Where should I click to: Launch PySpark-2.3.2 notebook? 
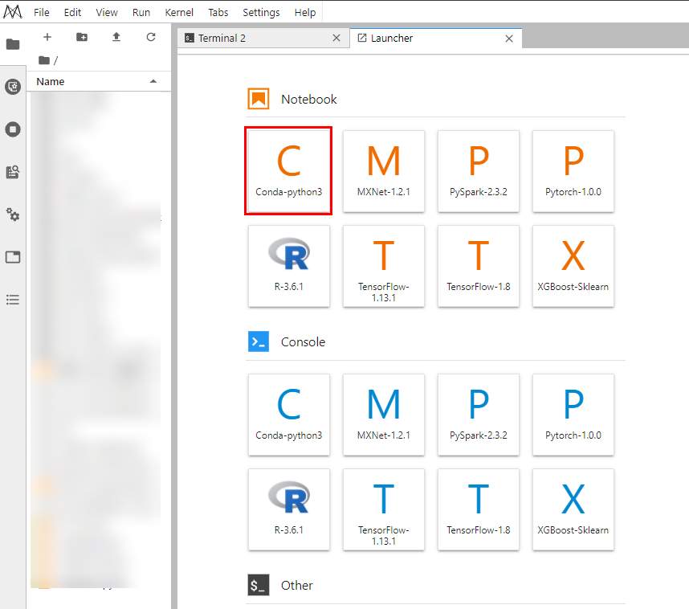pyautogui.click(x=479, y=171)
